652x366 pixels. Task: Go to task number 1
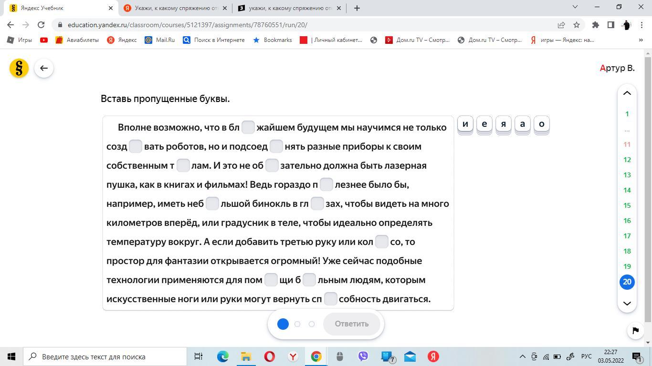627,114
